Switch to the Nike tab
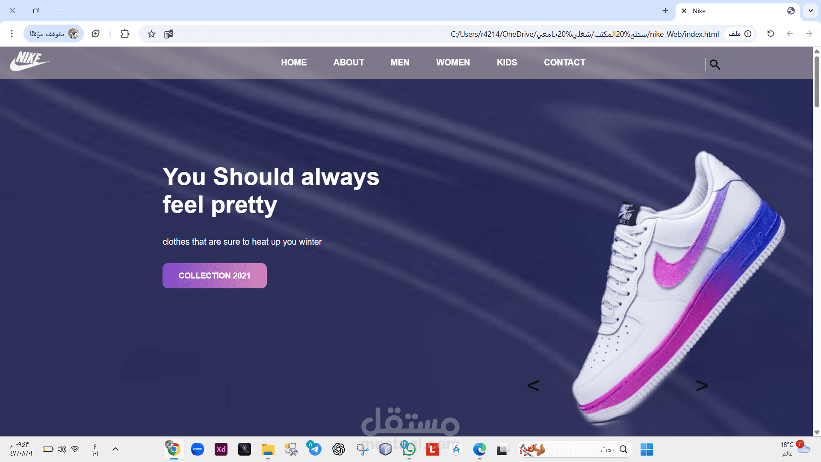Screen dimensions: 821x462 (x=738, y=11)
